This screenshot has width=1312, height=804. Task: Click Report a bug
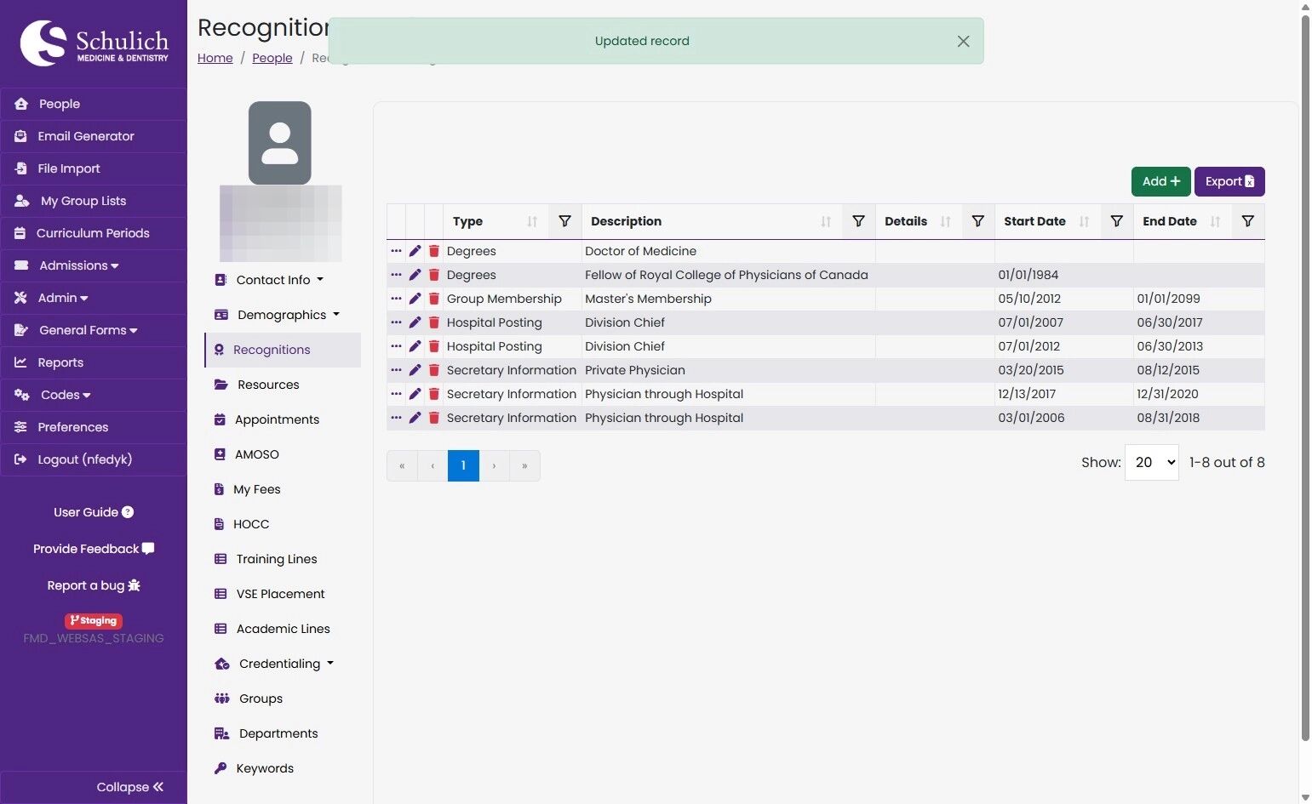[94, 585]
